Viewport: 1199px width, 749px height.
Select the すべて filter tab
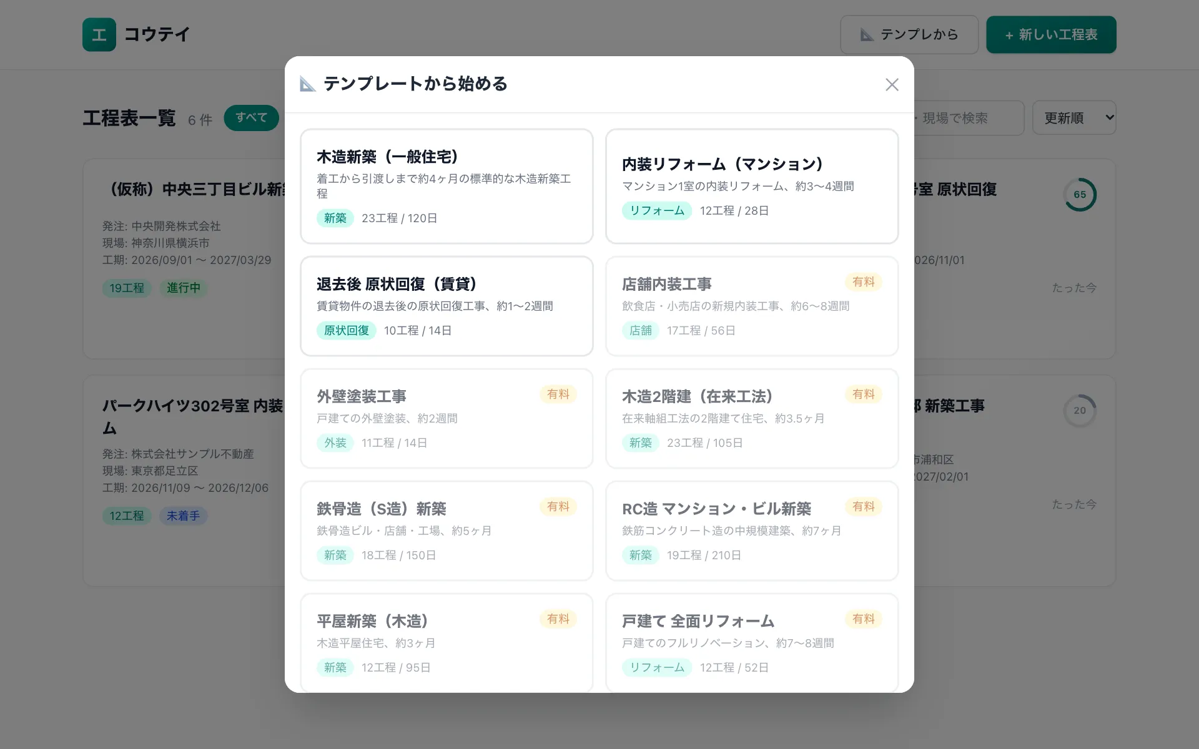coord(252,118)
